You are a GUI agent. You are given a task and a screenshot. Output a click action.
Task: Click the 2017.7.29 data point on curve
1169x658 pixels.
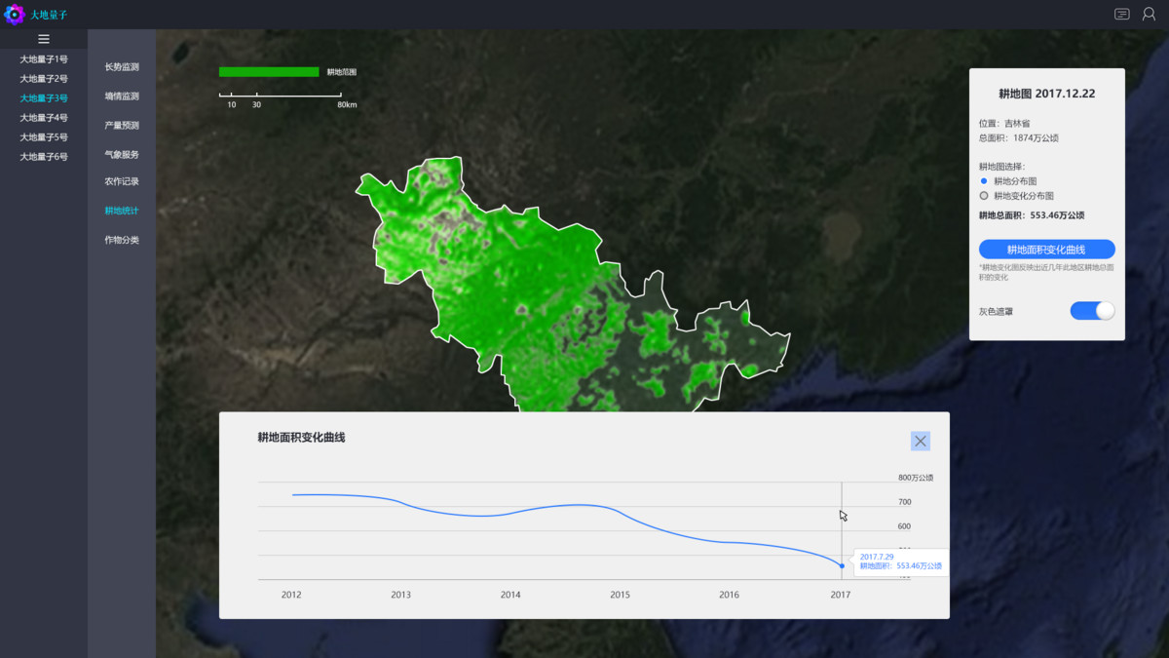pos(842,565)
